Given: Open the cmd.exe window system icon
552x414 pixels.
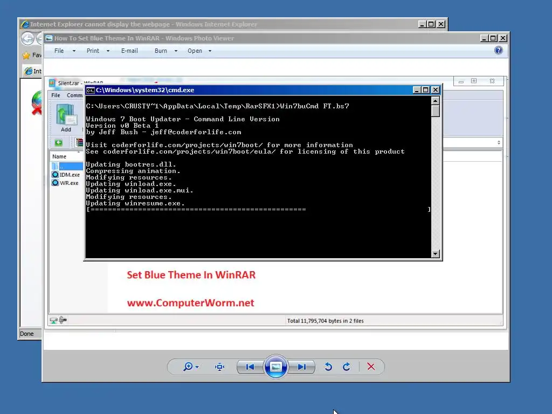Looking at the screenshot, I should [91, 90].
